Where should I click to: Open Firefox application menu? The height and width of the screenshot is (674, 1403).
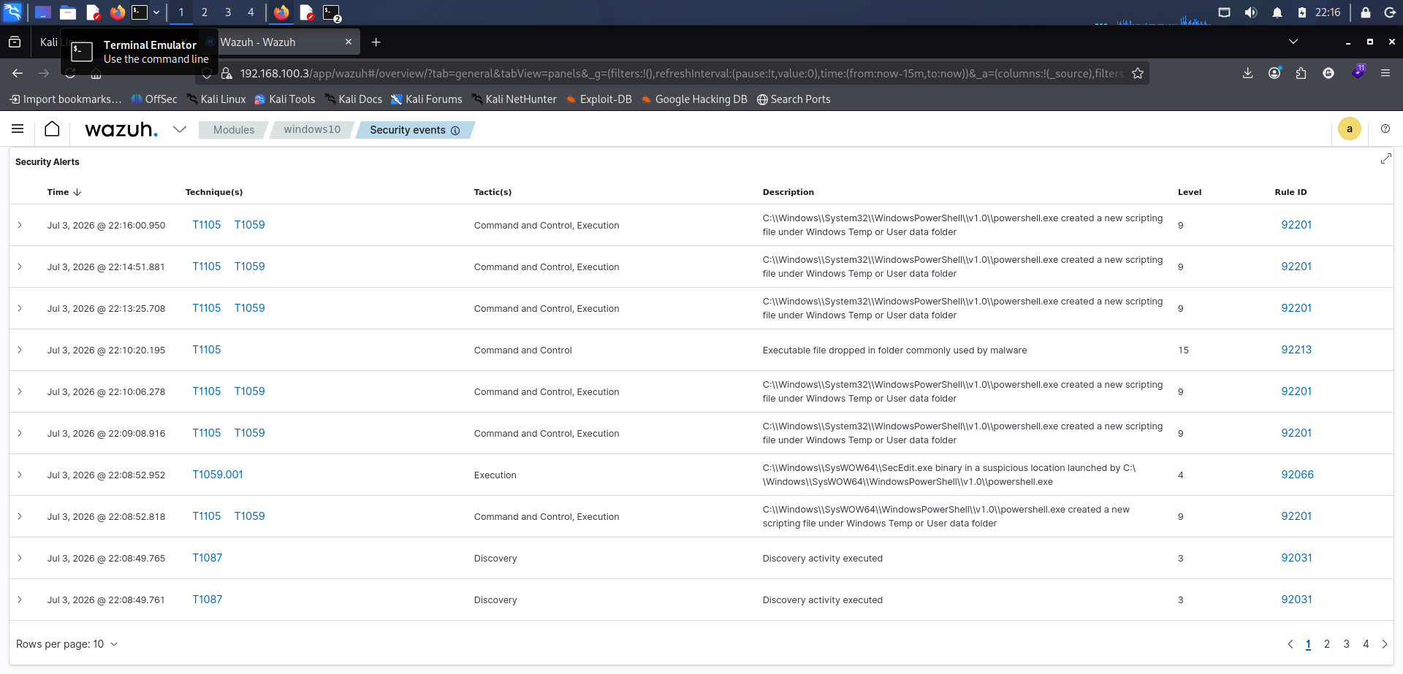click(x=1385, y=73)
